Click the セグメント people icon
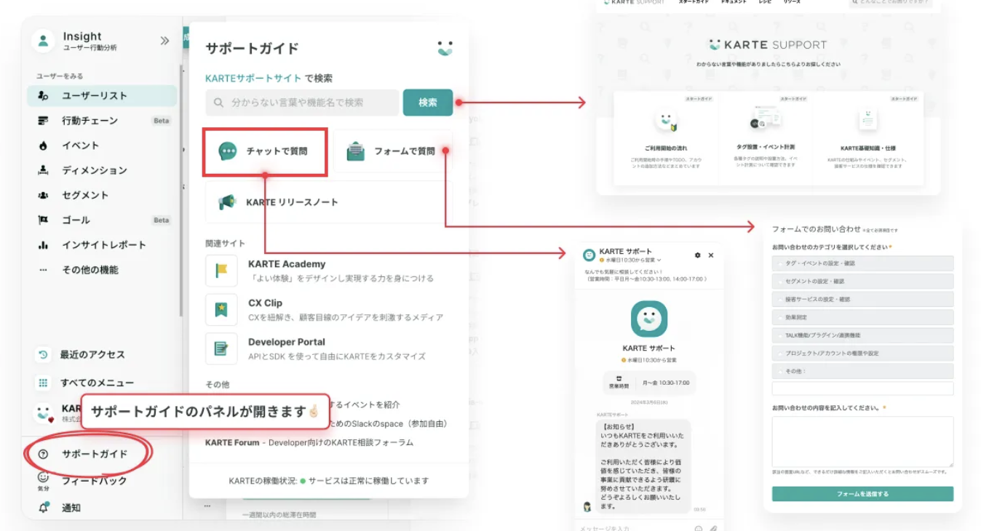This screenshot has height=531, width=981. tap(44, 195)
